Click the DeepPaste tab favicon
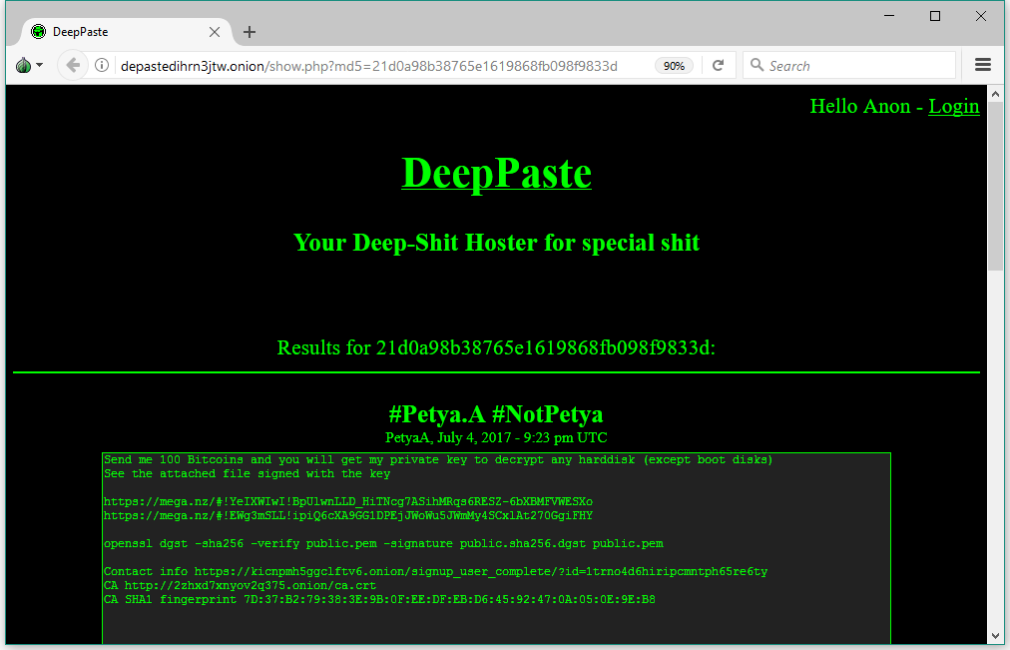Viewport: 1010px width, 650px height. tap(39, 32)
